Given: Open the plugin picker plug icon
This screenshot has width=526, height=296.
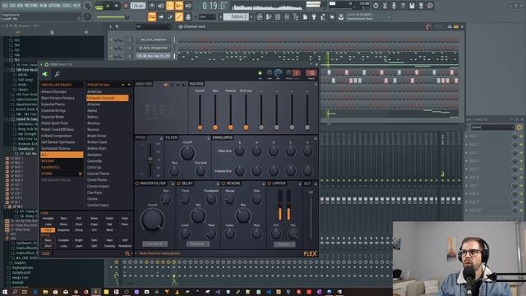Looking at the screenshot, I should (x=314, y=16).
